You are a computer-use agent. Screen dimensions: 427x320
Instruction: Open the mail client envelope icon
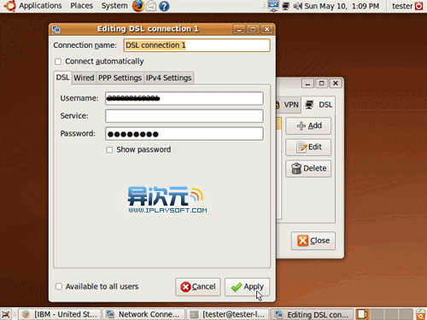point(151,6)
